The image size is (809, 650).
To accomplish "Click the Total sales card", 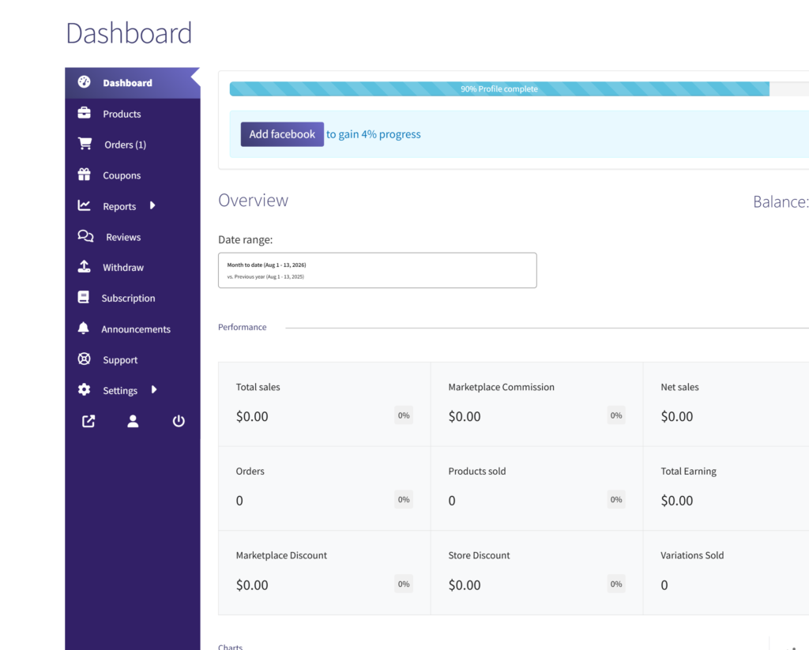I will click(x=325, y=404).
